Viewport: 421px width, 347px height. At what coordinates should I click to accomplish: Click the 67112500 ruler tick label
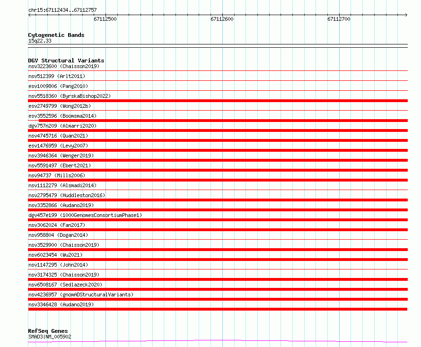pyautogui.click(x=105, y=19)
